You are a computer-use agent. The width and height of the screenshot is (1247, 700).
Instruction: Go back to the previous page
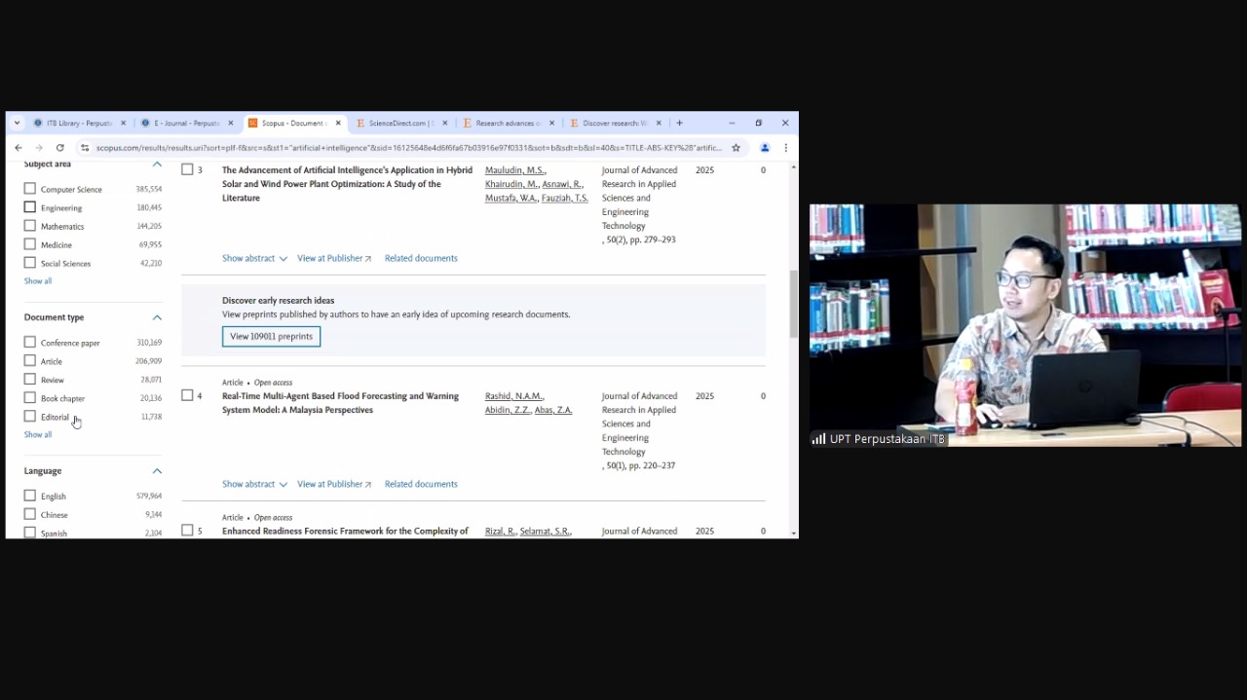pos(19,148)
